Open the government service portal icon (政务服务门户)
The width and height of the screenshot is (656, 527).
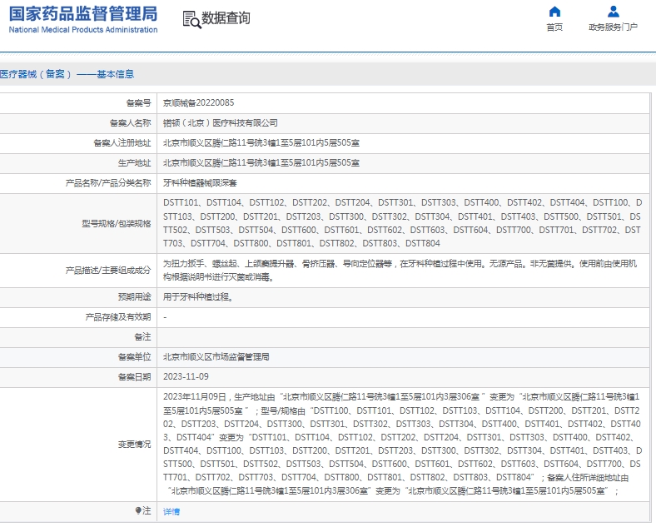[x=613, y=12]
